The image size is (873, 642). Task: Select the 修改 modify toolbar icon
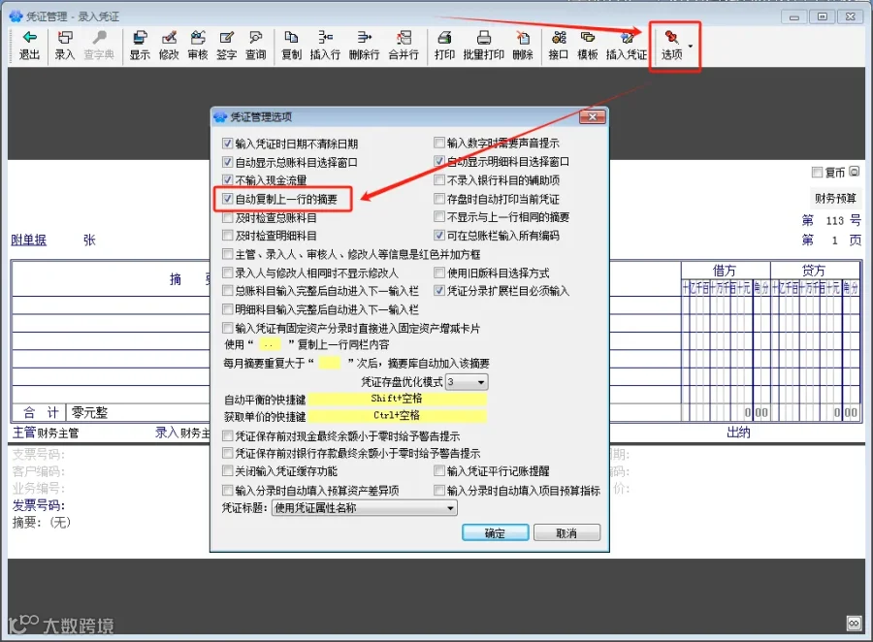point(169,46)
